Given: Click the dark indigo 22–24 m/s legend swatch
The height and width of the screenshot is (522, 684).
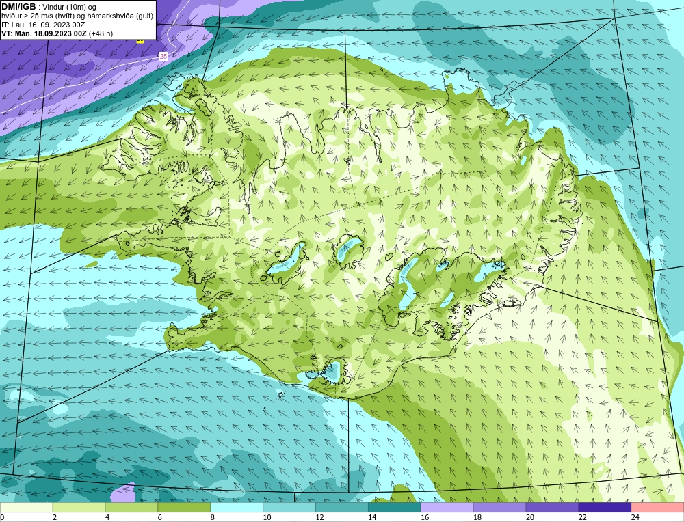Looking at the screenshot, I should pos(605,508).
